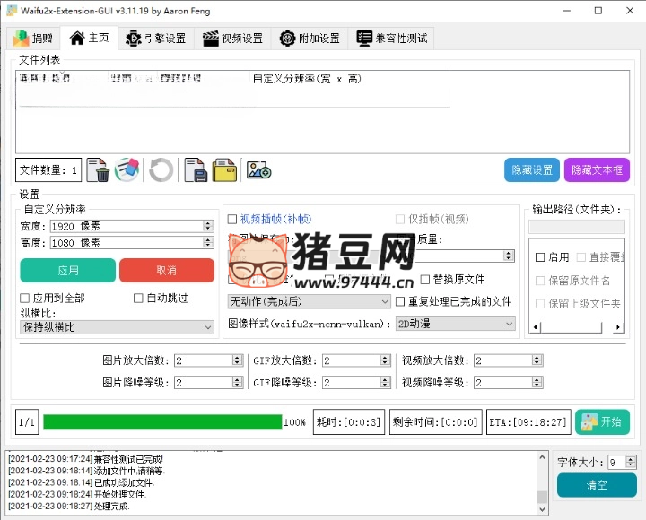Click the 处理完成 log line

click(69, 506)
